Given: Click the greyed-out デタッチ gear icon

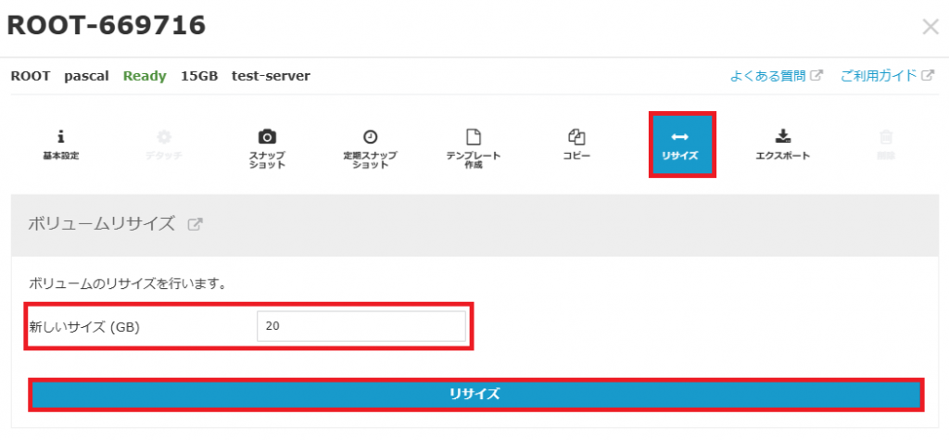Looking at the screenshot, I should 163,137.
